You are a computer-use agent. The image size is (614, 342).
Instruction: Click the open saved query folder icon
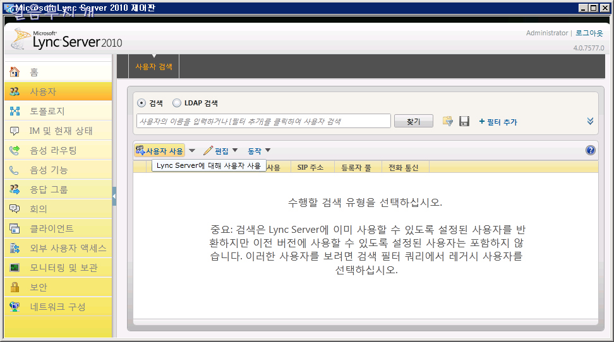(448, 121)
